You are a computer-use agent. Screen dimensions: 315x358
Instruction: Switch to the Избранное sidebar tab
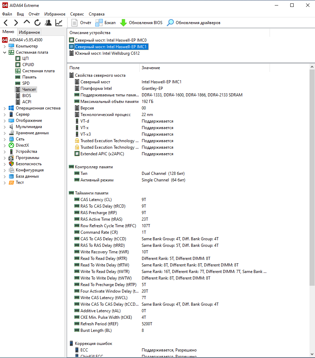[x=29, y=32]
